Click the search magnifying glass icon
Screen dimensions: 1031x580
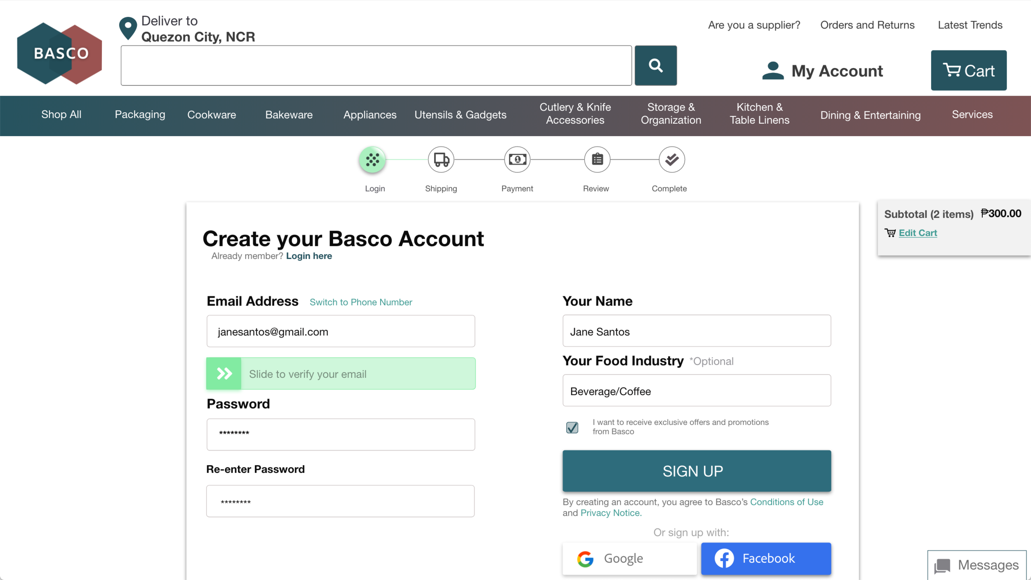[x=656, y=65]
